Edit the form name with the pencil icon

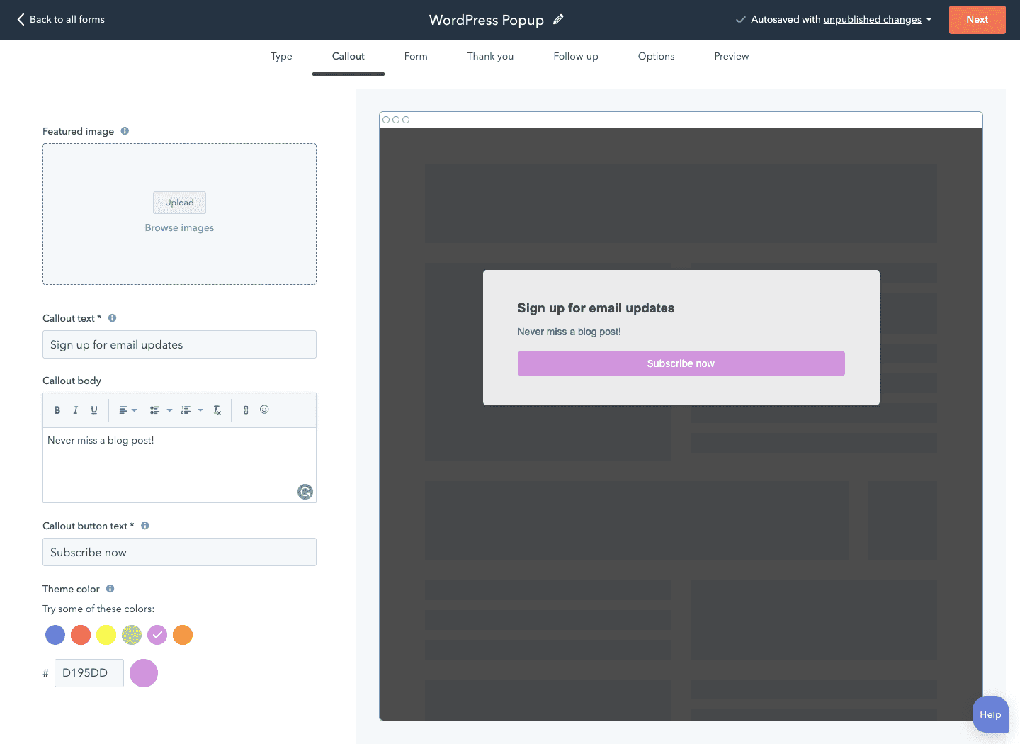click(558, 20)
